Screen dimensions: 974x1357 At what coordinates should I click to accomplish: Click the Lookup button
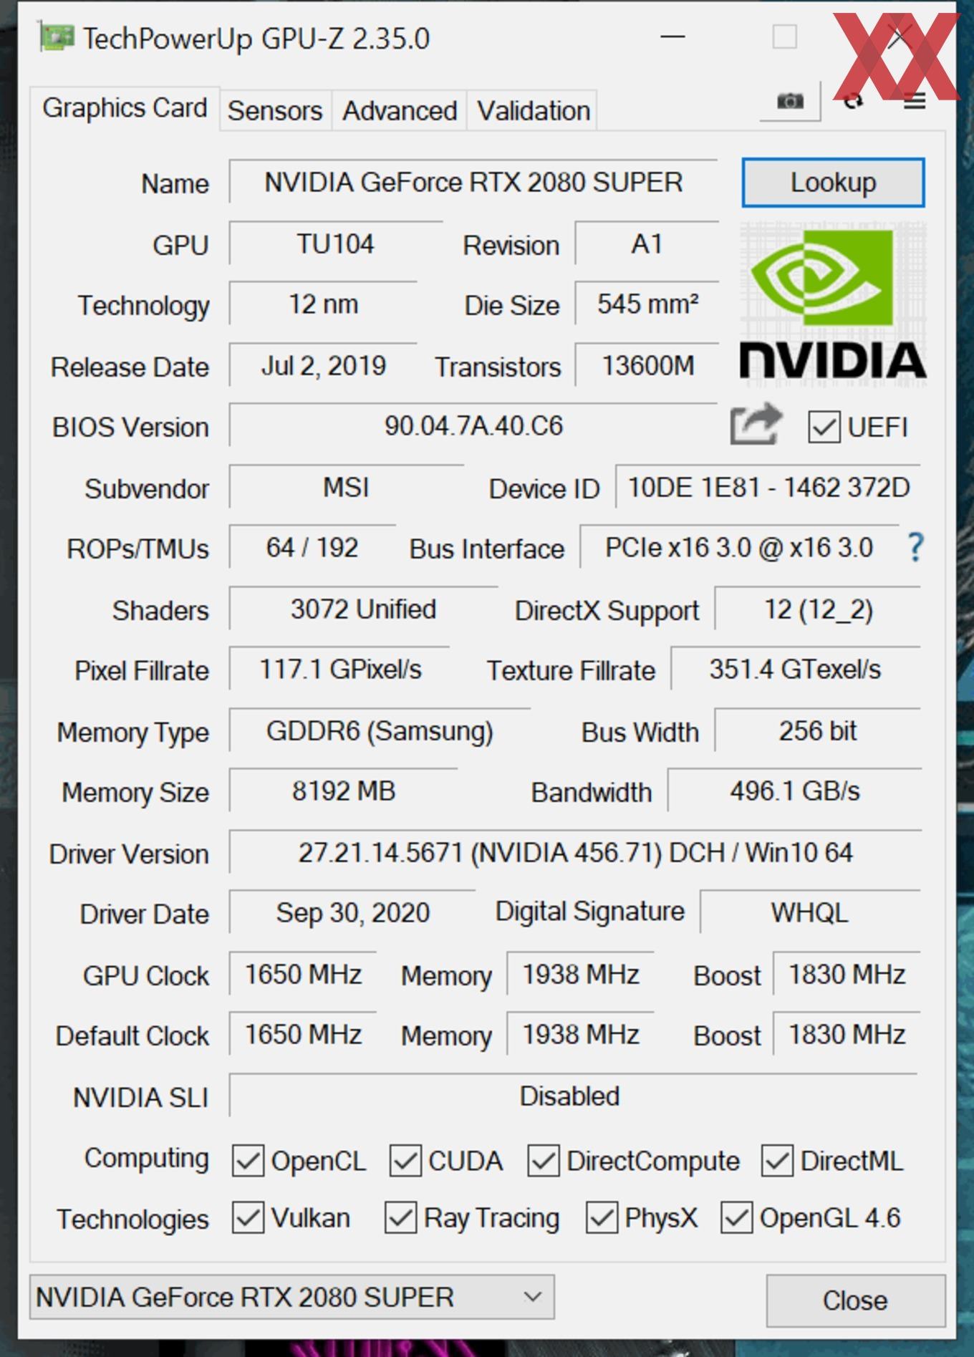833,183
